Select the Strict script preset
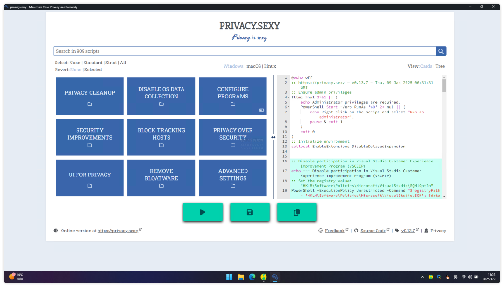This screenshot has width=504, height=287. click(111, 63)
